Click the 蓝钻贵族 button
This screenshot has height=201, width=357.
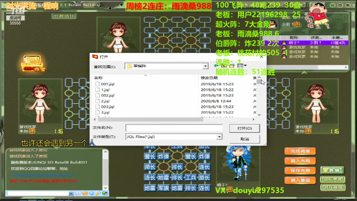coord(332,180)
